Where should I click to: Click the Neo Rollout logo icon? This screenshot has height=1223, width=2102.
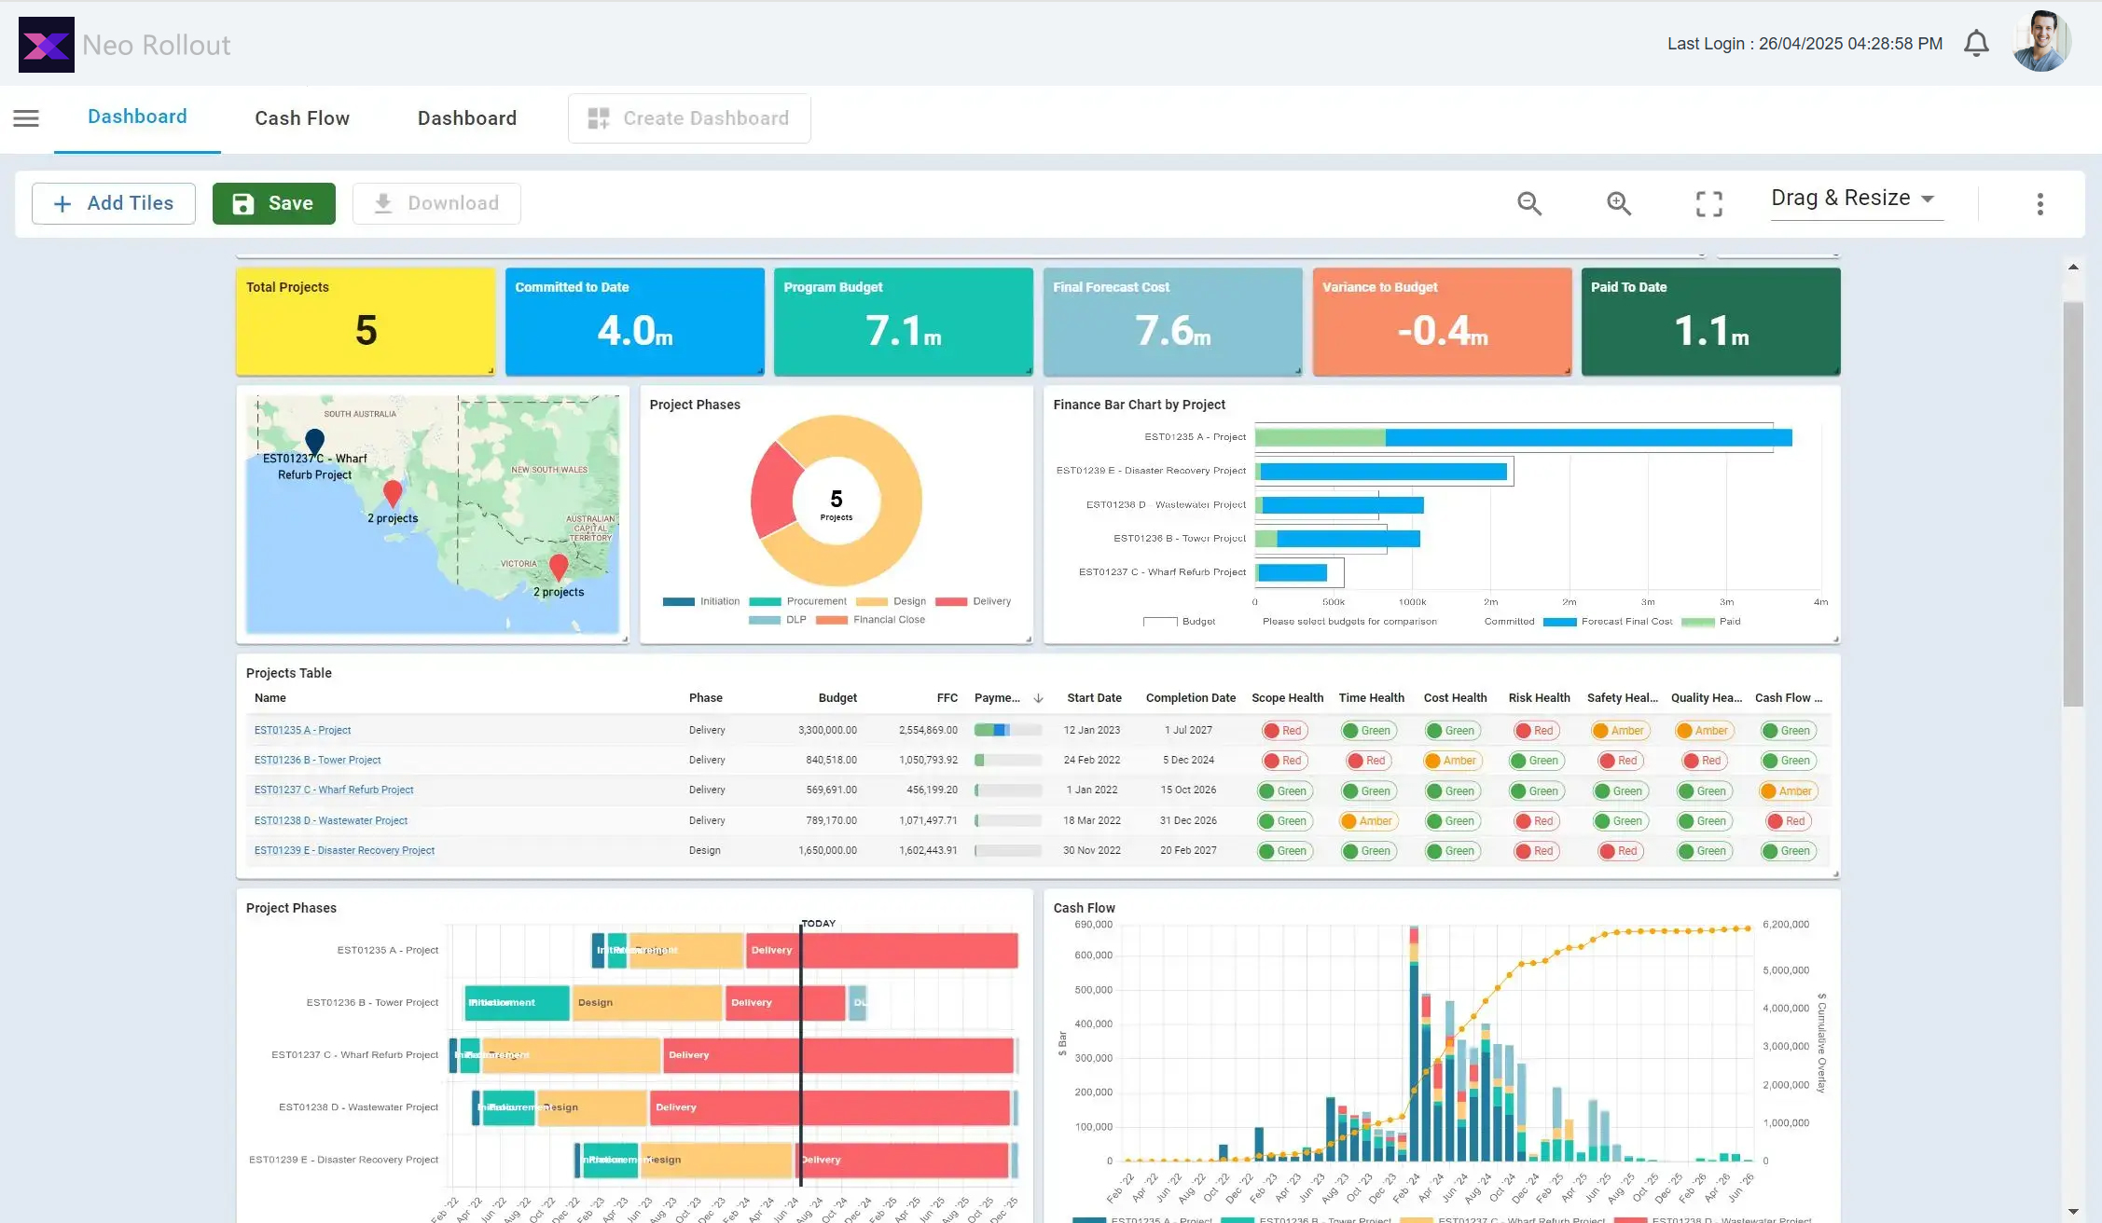pos(47,45)
